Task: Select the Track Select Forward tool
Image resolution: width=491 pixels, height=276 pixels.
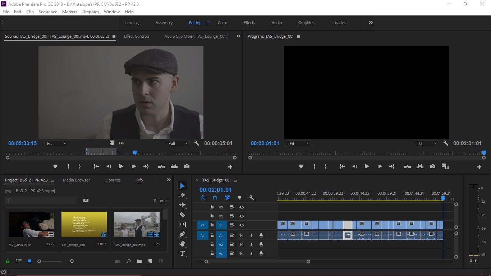Action: [182, 195]
